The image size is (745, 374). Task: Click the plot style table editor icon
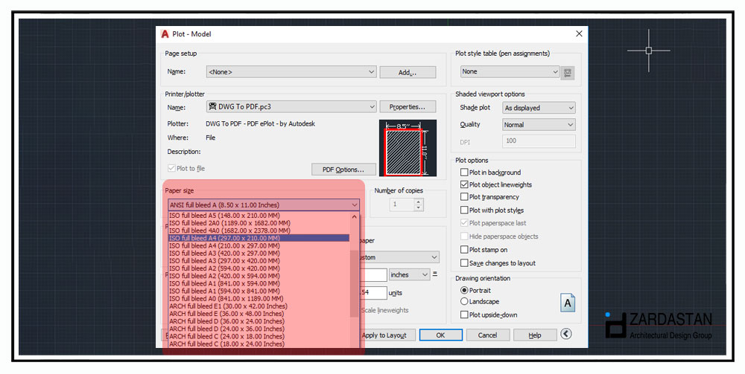point(568,72)
